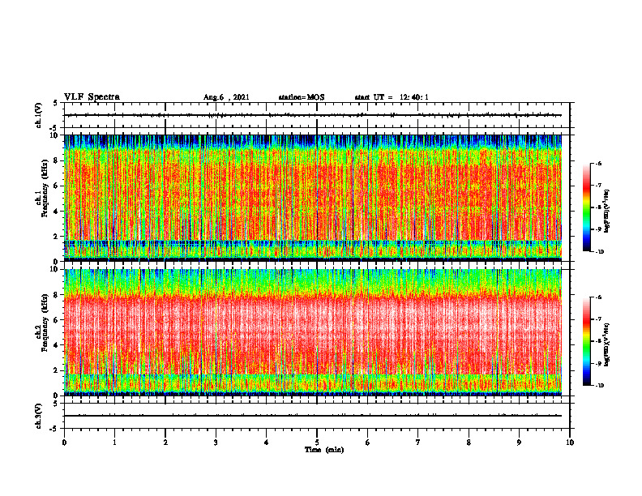642x496 pixels.
Task: Click the "-9" label on ch.1 color bar
Action: coord(598,229)
